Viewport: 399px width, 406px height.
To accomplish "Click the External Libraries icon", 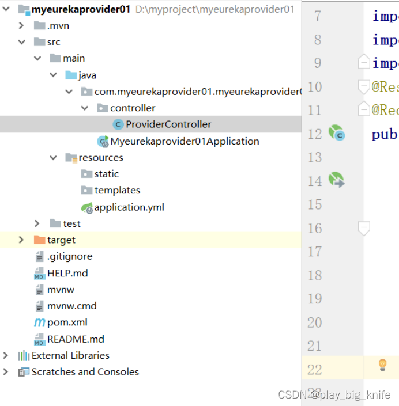I will (x=24, y=355).
